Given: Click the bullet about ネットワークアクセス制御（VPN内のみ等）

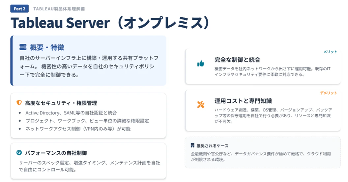Looking at the screenshot, I should click(x=78, y=129).
